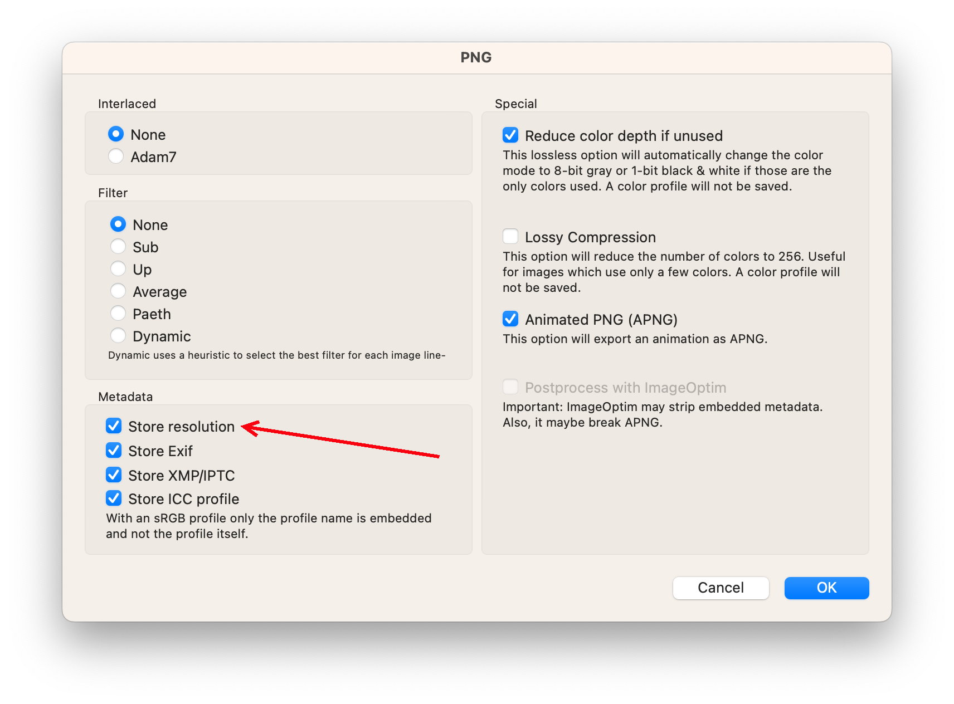
Task: Confirm PNG settings with OK
Action: tap(827, 588)
